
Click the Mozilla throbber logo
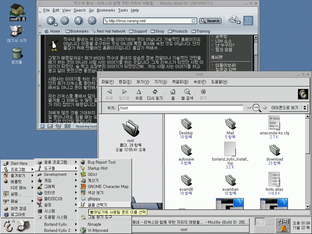(248, 20)
